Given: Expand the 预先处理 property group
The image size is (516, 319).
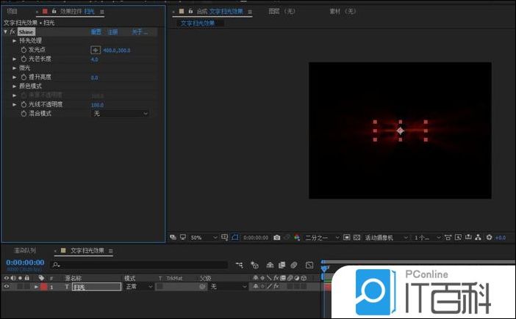Looking at the screenshot, I should 14,41.
